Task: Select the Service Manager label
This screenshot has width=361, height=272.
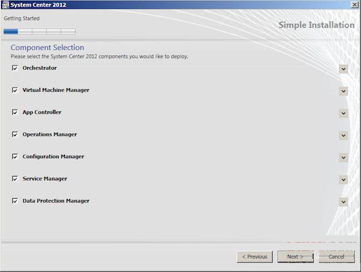Action: pyautogui.click(x=44, y=179)
